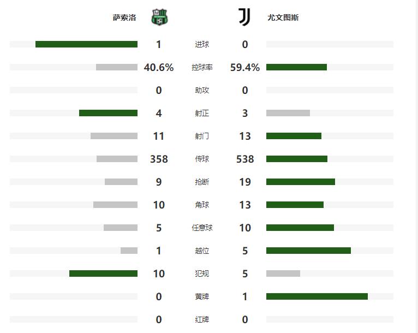
Task: Click the Juventus team logo
Action: tap(244, 17)
